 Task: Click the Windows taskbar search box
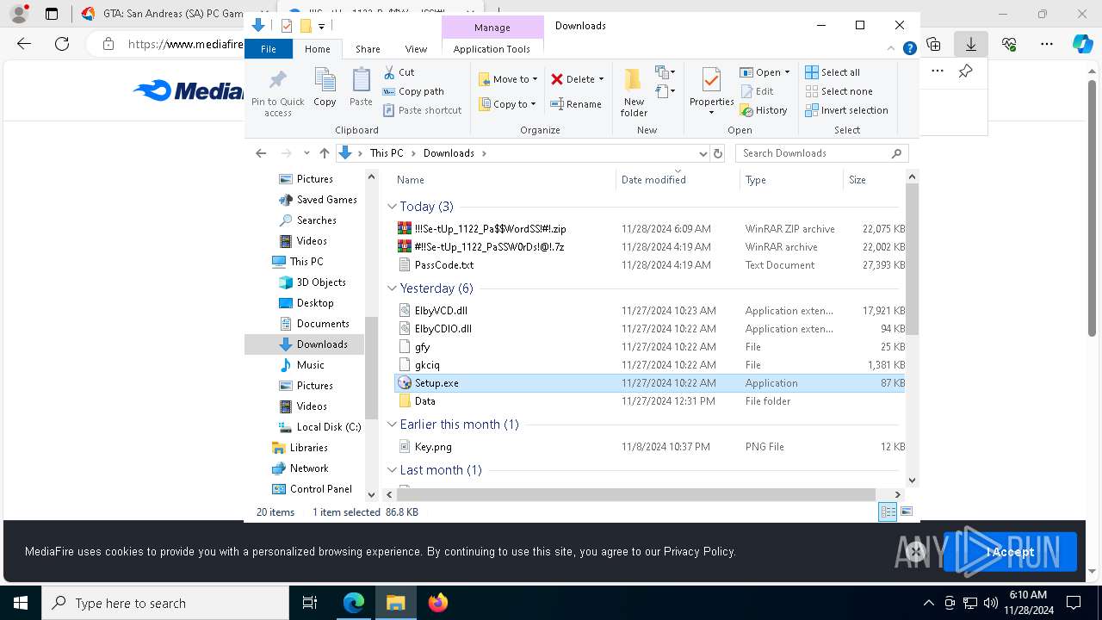165,603
